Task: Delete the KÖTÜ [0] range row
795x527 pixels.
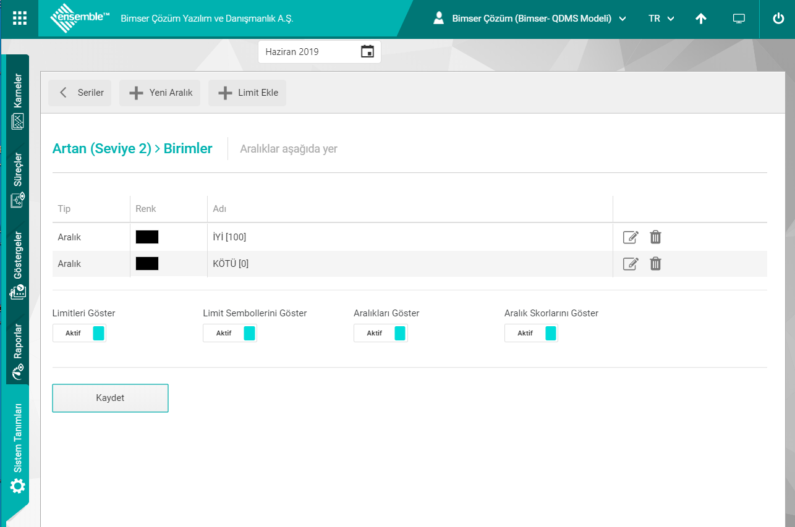Action: pyautogui.click(x=655, y=264)
